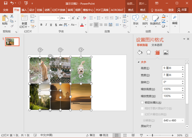Select the Effects pentagon icon
Viewport: 192px width, 138px height.
tap(148, 52)
